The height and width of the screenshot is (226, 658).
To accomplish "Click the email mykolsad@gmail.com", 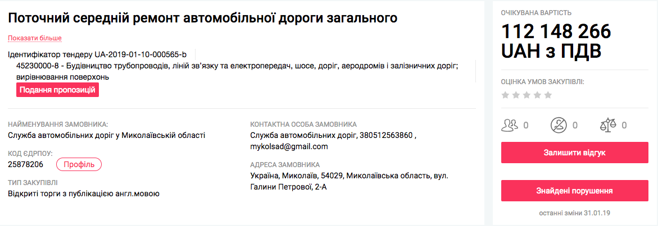I will 289,146.
